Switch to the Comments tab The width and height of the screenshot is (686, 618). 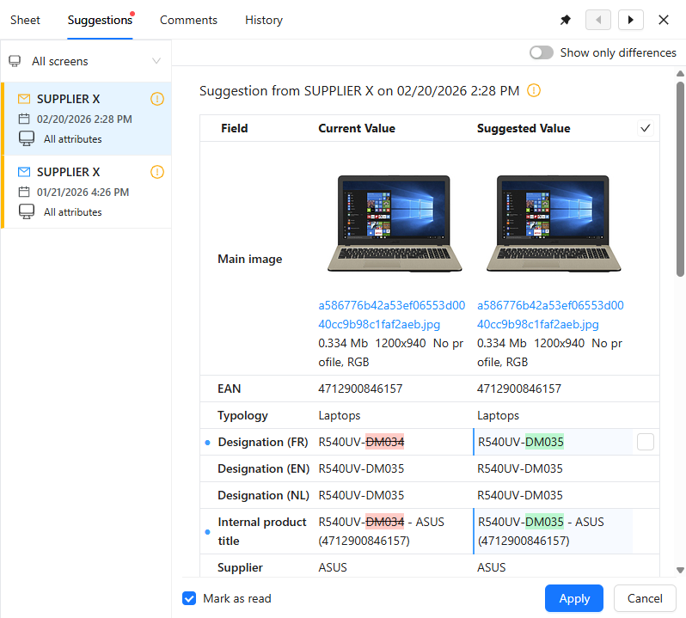pyautogui.click(x=188, y=20)
